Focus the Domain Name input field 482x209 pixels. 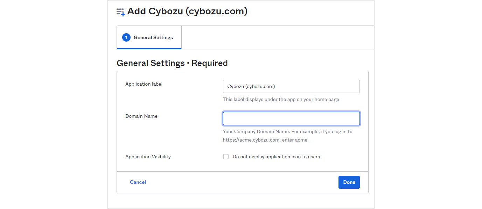click(x=291, y=118)
